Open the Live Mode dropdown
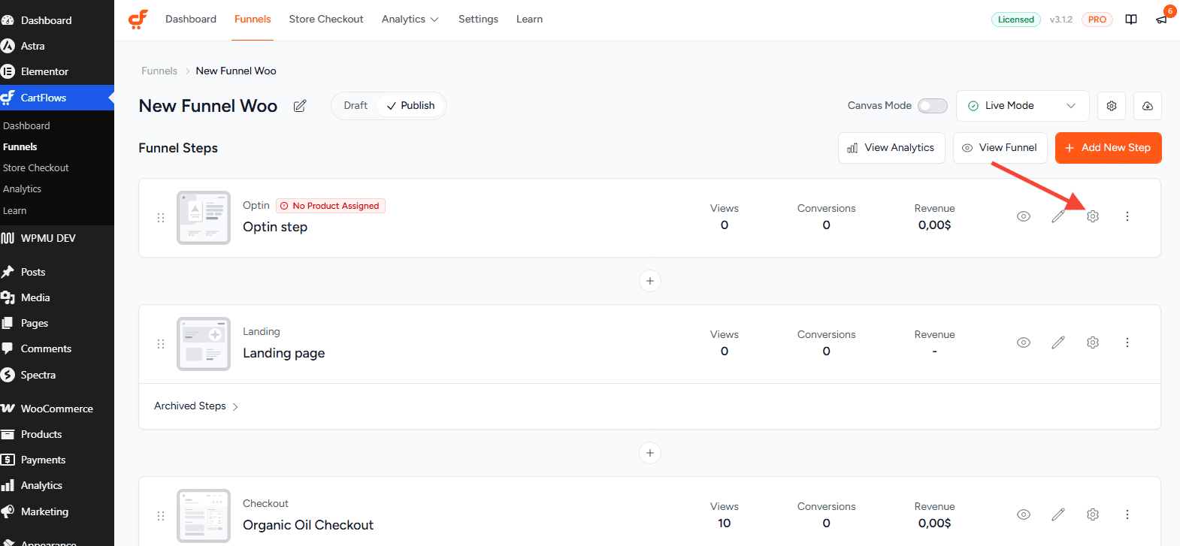Screen dimensions: 1180x546 click(x=1022, y=106)
